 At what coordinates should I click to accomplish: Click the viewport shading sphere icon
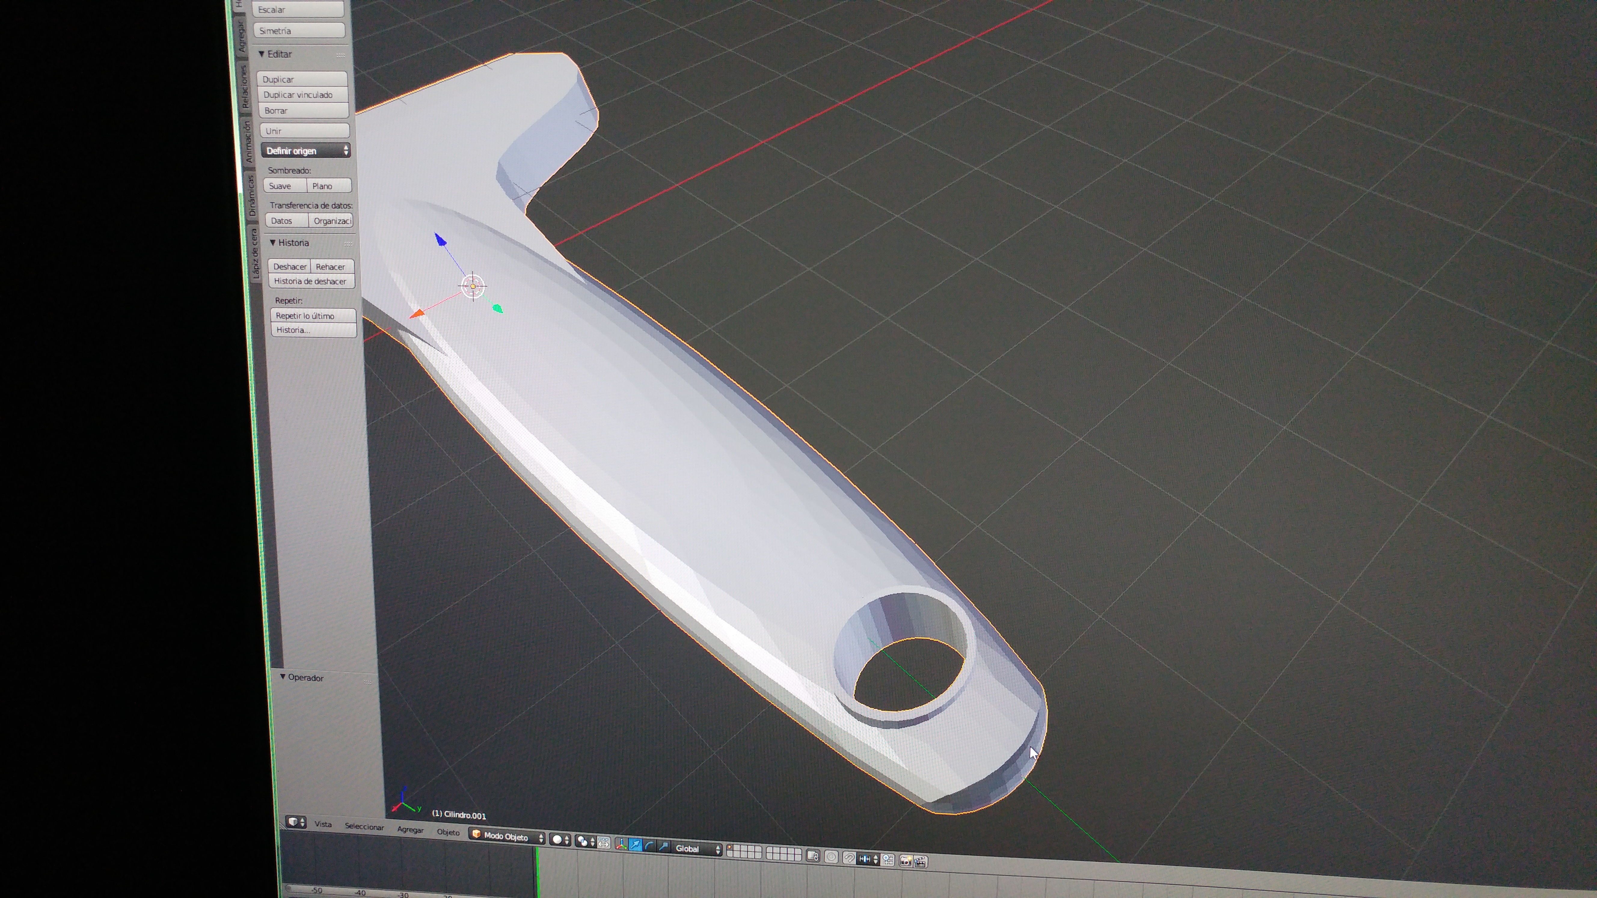coord(557,840)
